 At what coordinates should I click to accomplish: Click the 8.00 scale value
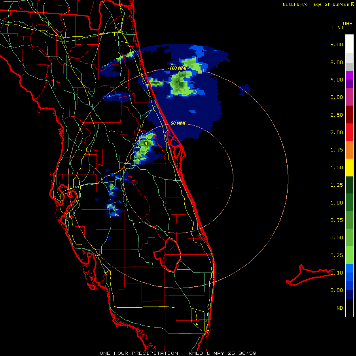[x=337, y=44]
